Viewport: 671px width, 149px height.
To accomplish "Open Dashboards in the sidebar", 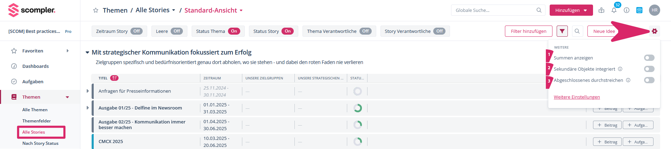I will tap(35, 66).
